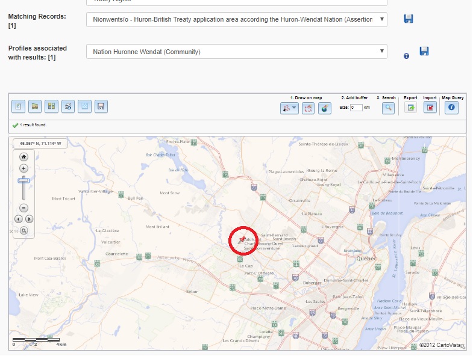Click the red pin marker on the map
The width and height of the screenshot is (473, 359).
tap(242, 239)
